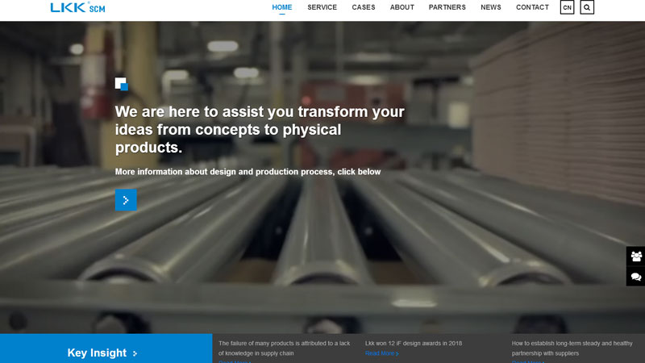This screenshot has height=363, width=645.
Task: Open the group users floating icon
Action: [635, 257]
